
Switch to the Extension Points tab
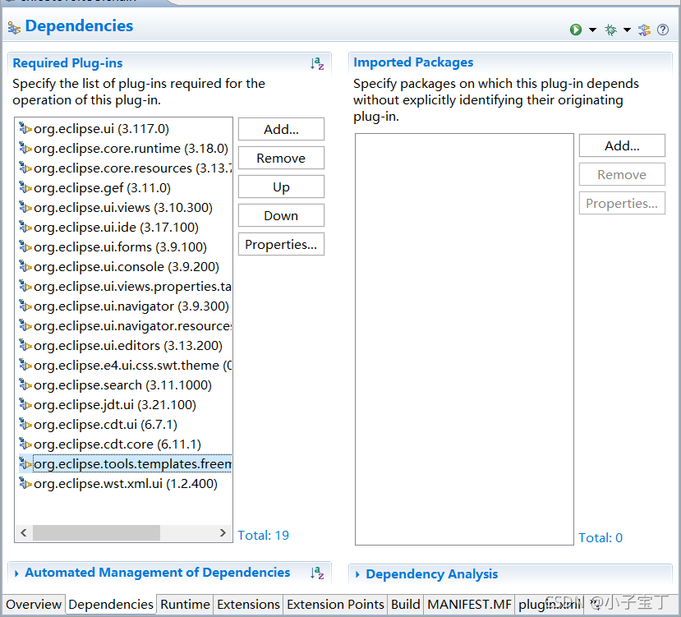click(335, 605)
